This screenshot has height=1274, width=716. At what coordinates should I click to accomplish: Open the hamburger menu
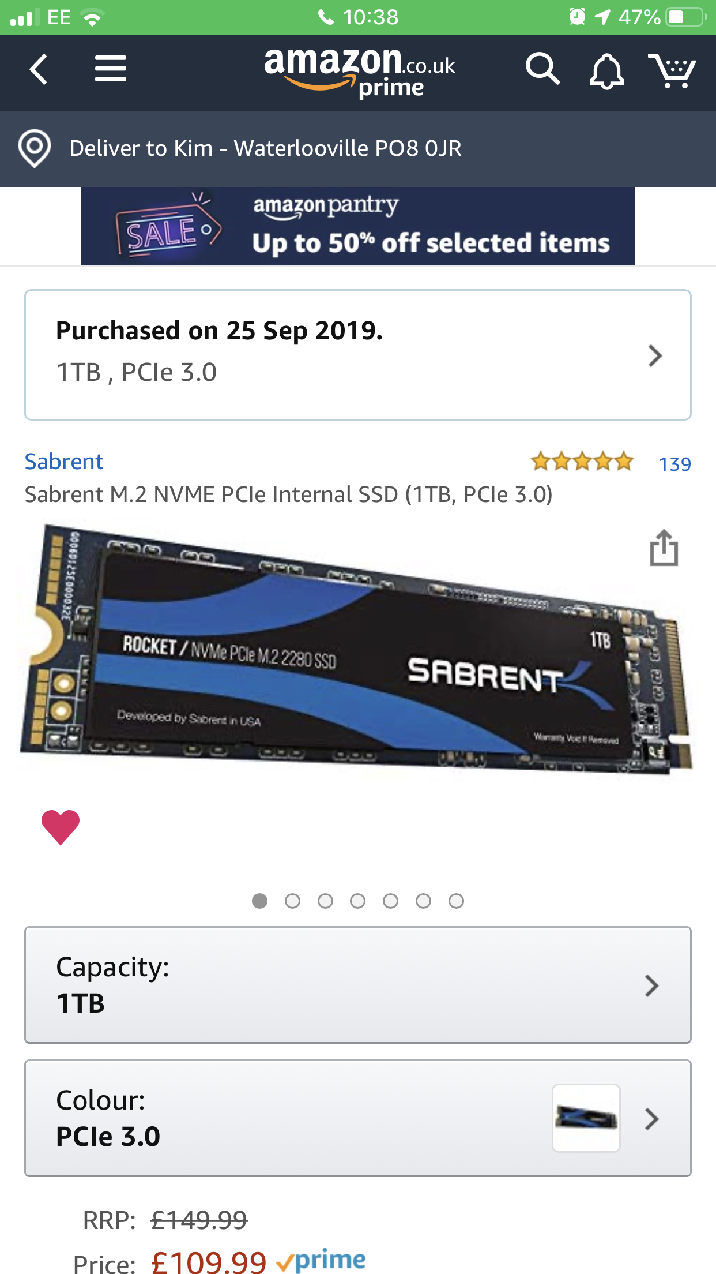click(x=111, y=69)
